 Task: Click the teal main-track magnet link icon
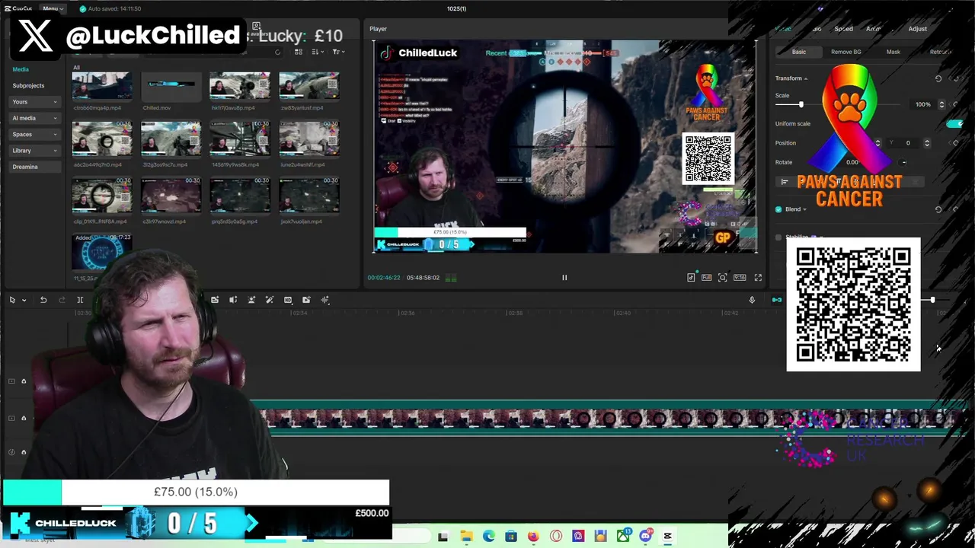(777, 300)
